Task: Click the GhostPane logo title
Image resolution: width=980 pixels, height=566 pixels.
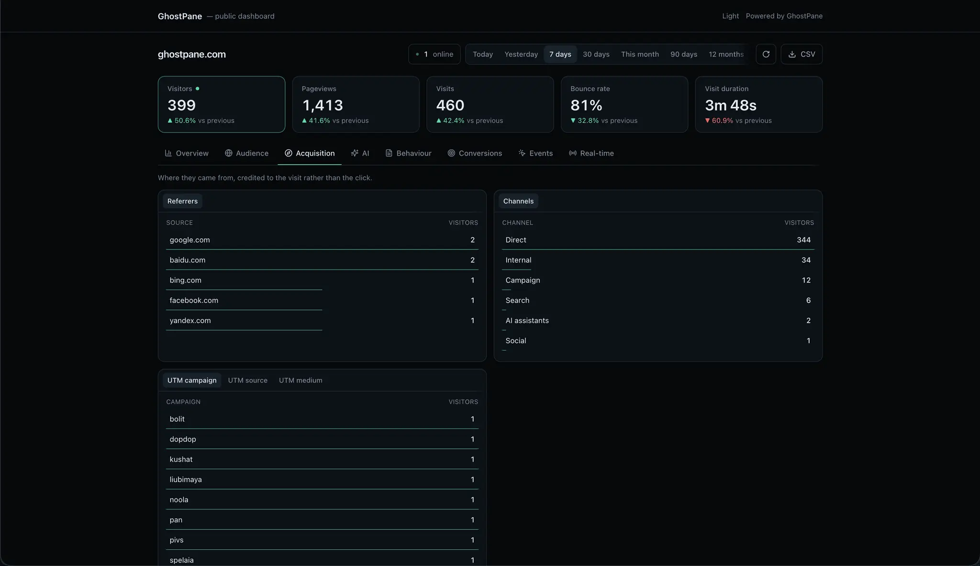Action: click(x=180, y=16)
